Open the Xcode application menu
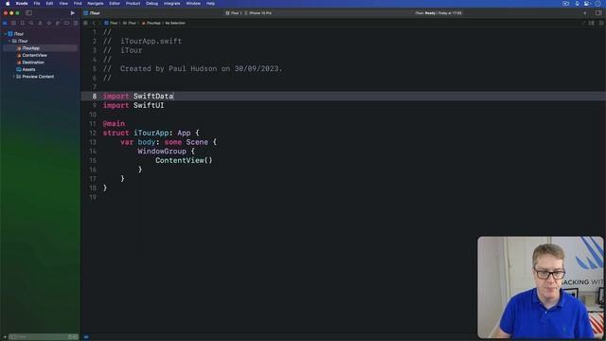Image resolution: width=606 pixels, height=341 pixels. point(22,4)
